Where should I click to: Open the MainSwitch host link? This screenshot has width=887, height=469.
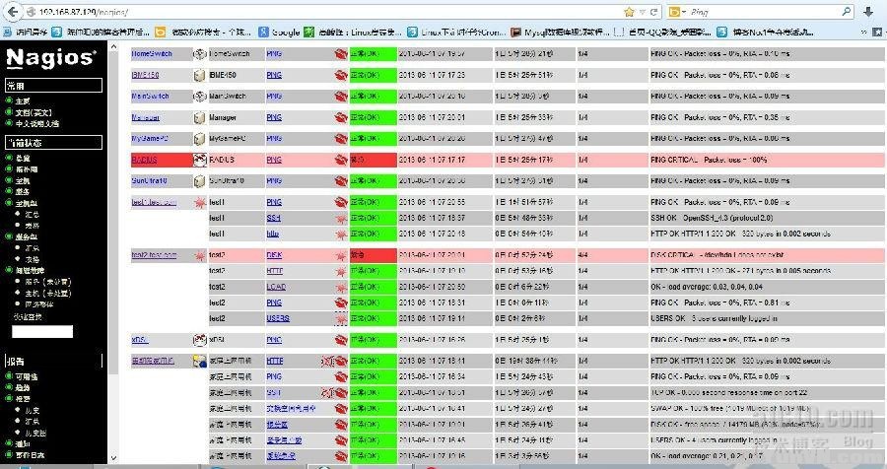coord(150,97)
